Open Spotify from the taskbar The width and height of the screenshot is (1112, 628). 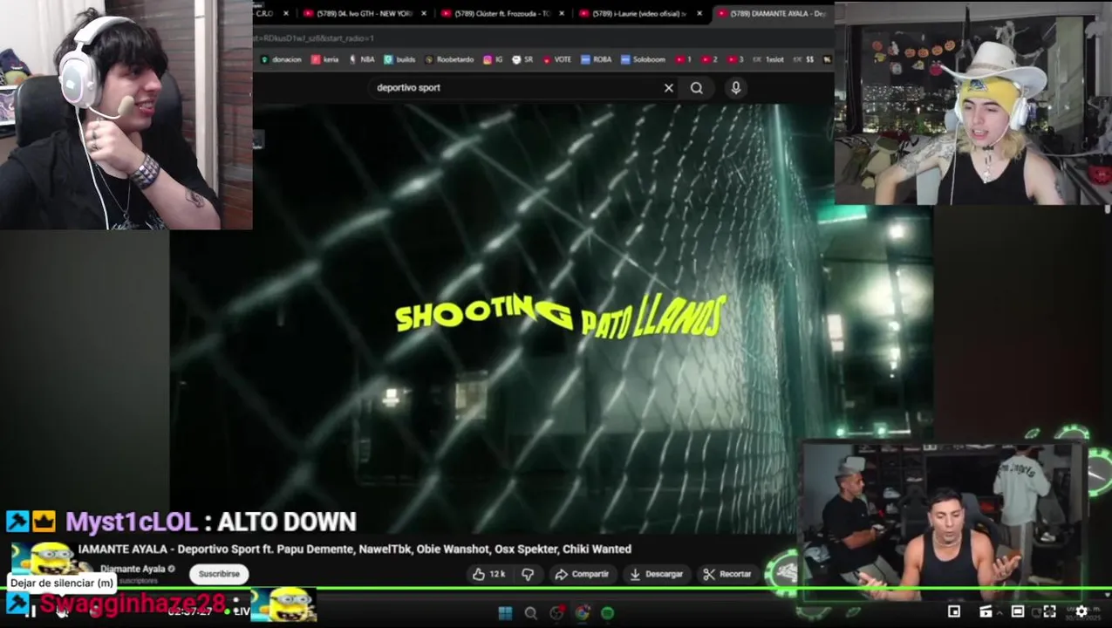tap(607, 613)
